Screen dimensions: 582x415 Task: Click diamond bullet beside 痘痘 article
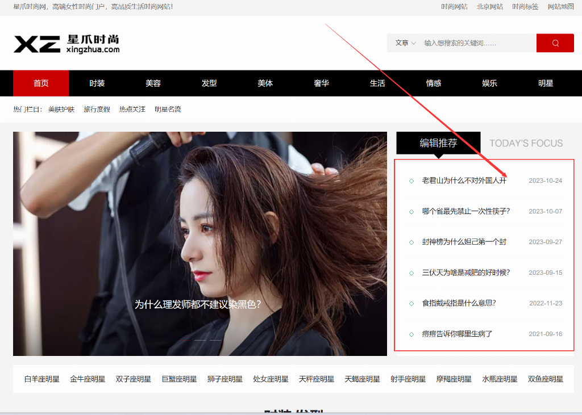point(411,334)
